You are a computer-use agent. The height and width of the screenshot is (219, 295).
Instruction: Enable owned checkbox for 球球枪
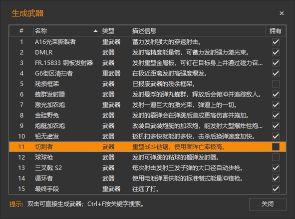[276, 157]
